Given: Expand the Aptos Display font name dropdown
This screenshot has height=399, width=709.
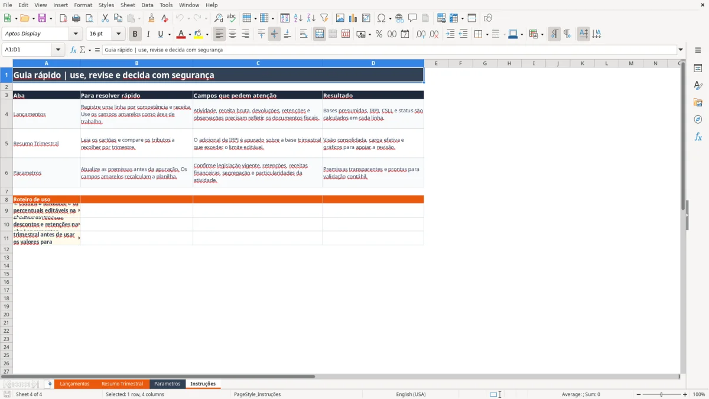Looking at the screenshot, I should [76, 34].
